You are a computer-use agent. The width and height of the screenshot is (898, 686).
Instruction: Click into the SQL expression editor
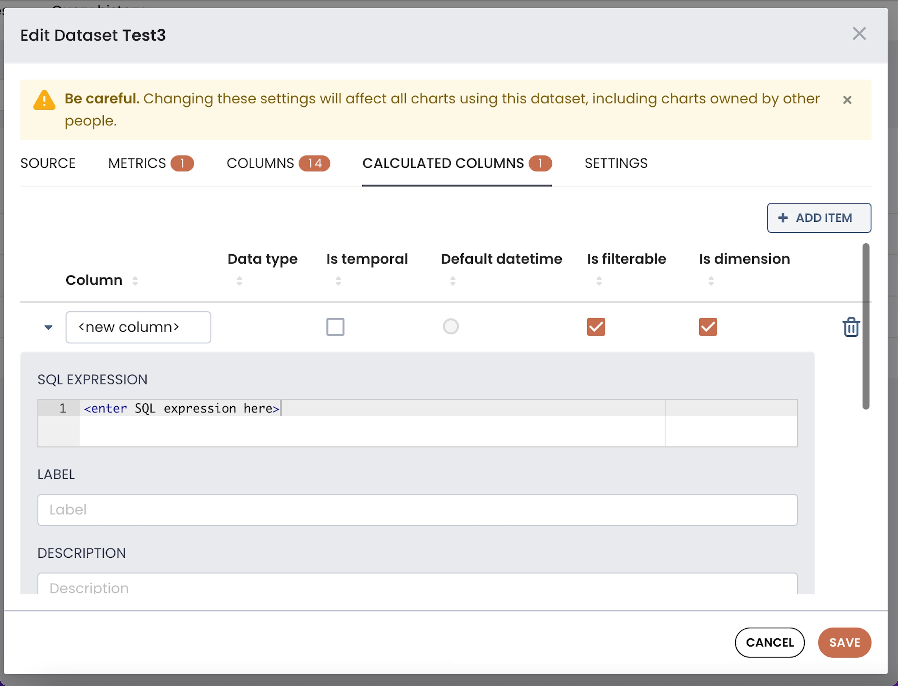click(x=417, y=423)
